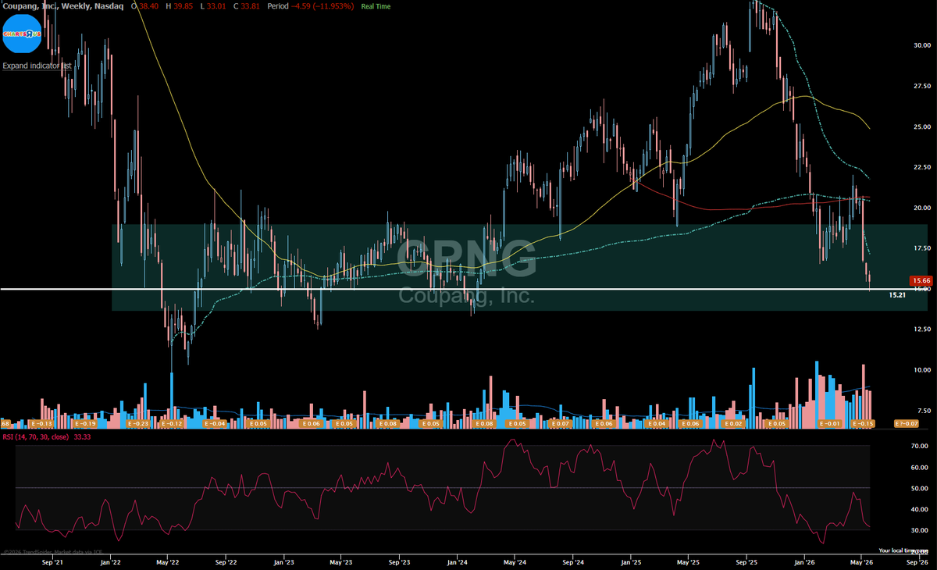Viewport: 937px width, 570px height.
Task: Click the Real Time status label
Action: pos(376,6)
